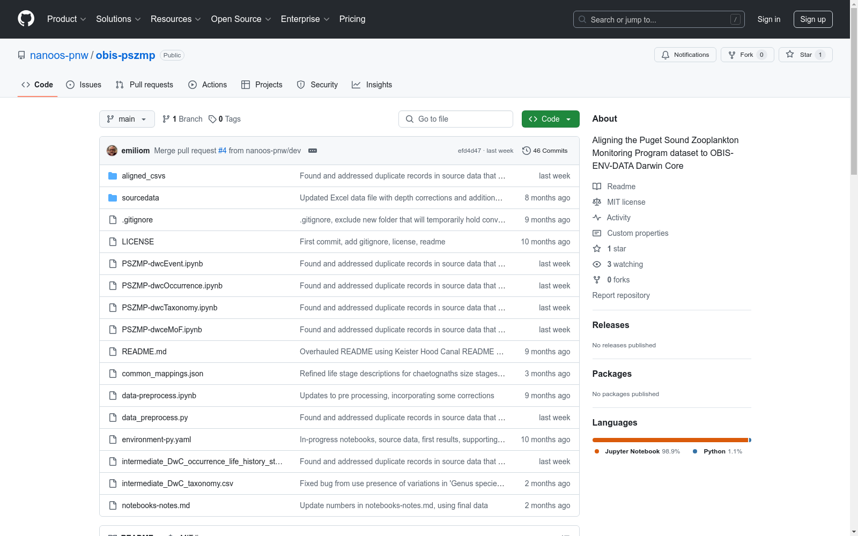Click the tag icon beside 0 Tags
Viewport: 858px width, 536px height.
tap(212, 119)
